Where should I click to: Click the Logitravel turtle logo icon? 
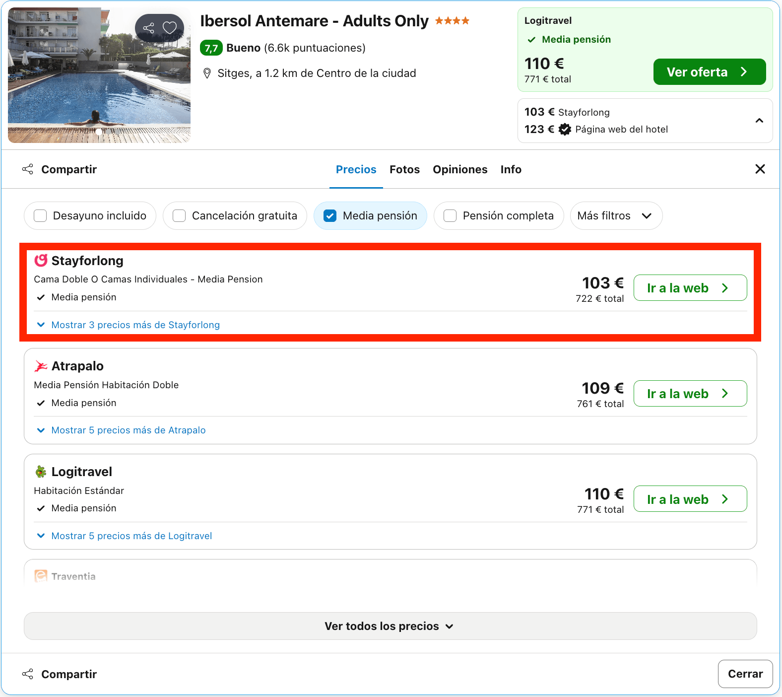[x=41, y=472]
